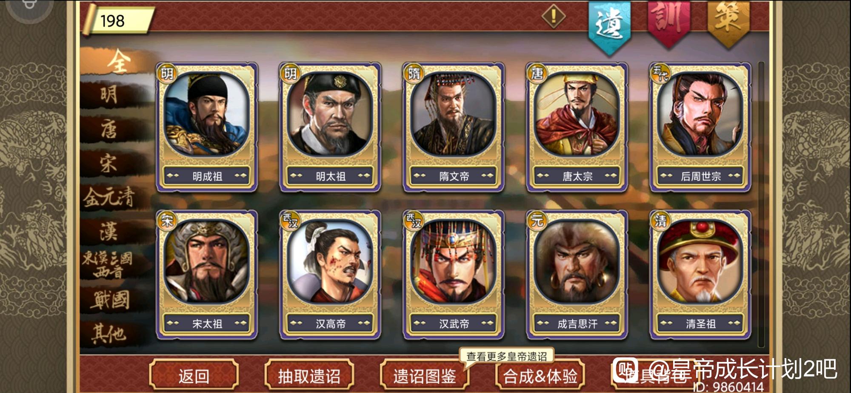Screen dimensions: 851x393
Task: Tap the 唐 dynasty badge on 唐太宗
Action: [537, 73]
